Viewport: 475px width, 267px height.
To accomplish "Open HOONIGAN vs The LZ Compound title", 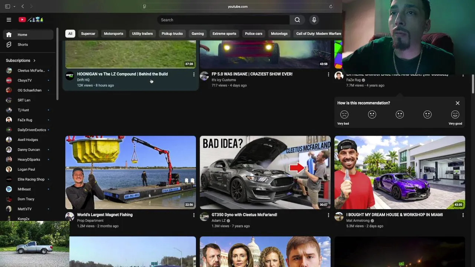I will [x=122, y=74].
